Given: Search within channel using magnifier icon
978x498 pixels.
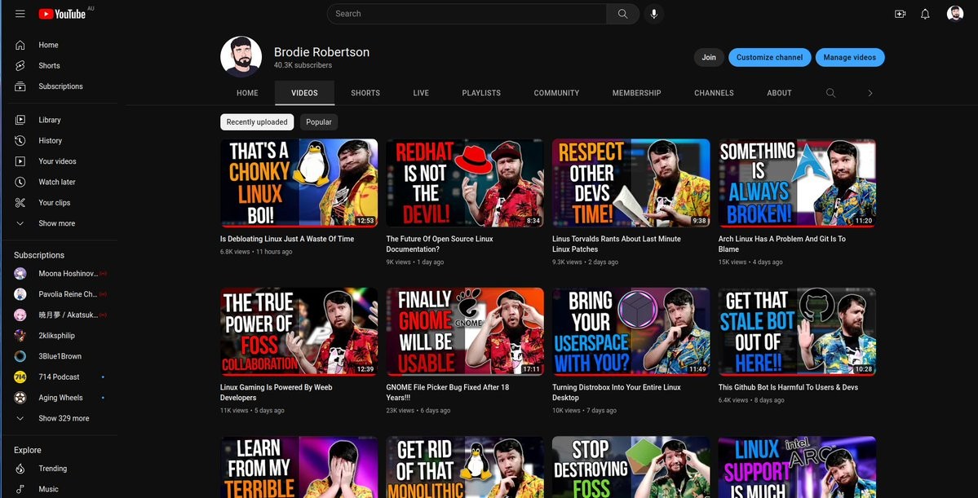Looking at the screenshot, I should point(830,93).
